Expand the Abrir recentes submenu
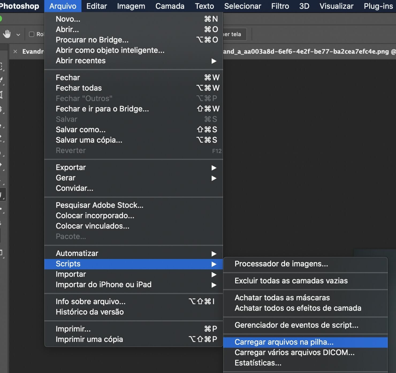 click(x=134, y=61)
